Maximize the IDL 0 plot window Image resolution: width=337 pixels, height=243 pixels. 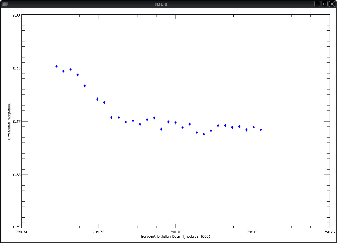(x=325, y=4)
